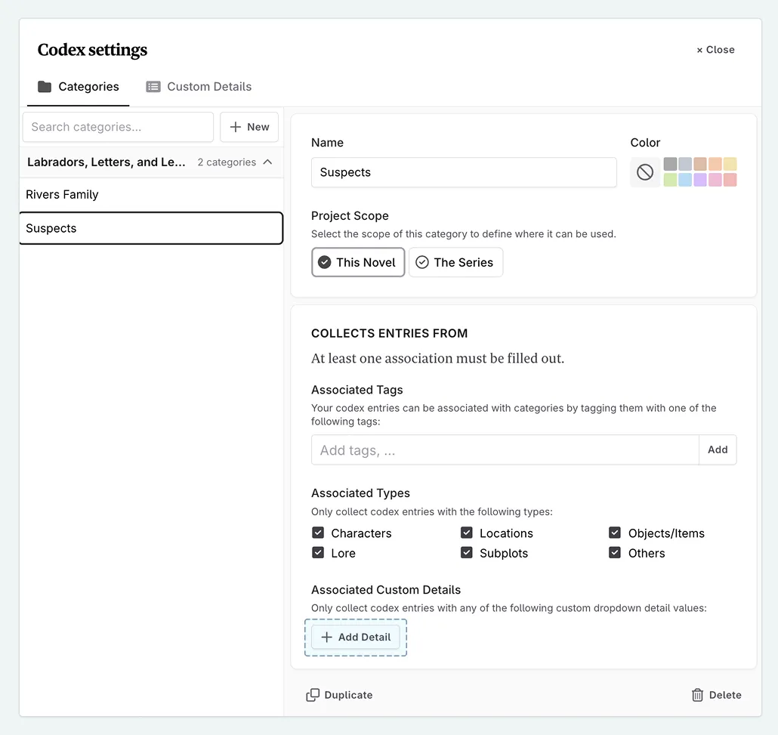The image size is (778, 735).
Task: Click the checkmark icon on The Series
Action: pos(422,262)
